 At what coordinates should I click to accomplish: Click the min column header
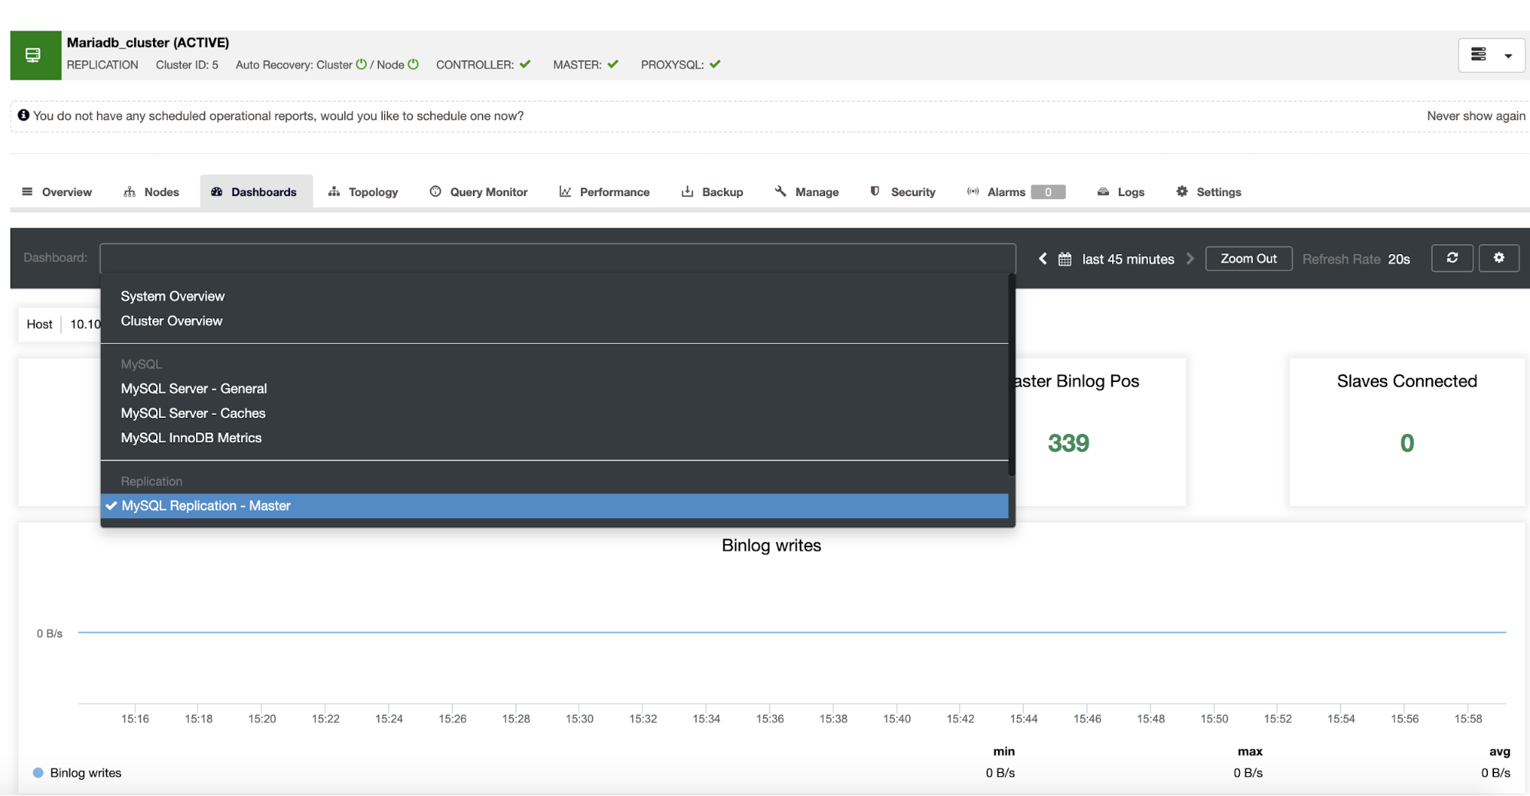[1003, 752]
